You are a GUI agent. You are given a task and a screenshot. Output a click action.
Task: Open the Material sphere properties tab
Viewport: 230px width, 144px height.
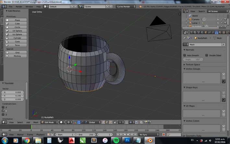point(220,32)
